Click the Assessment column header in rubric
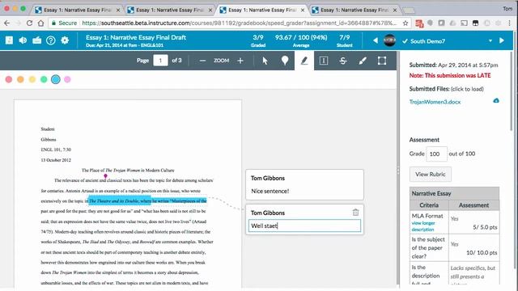518x291 pixels. (473, 205)
